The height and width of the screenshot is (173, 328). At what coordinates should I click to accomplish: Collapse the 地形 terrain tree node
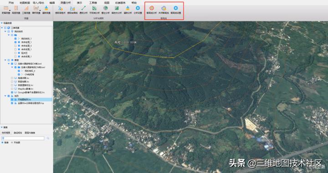click(x=5, y=96)
